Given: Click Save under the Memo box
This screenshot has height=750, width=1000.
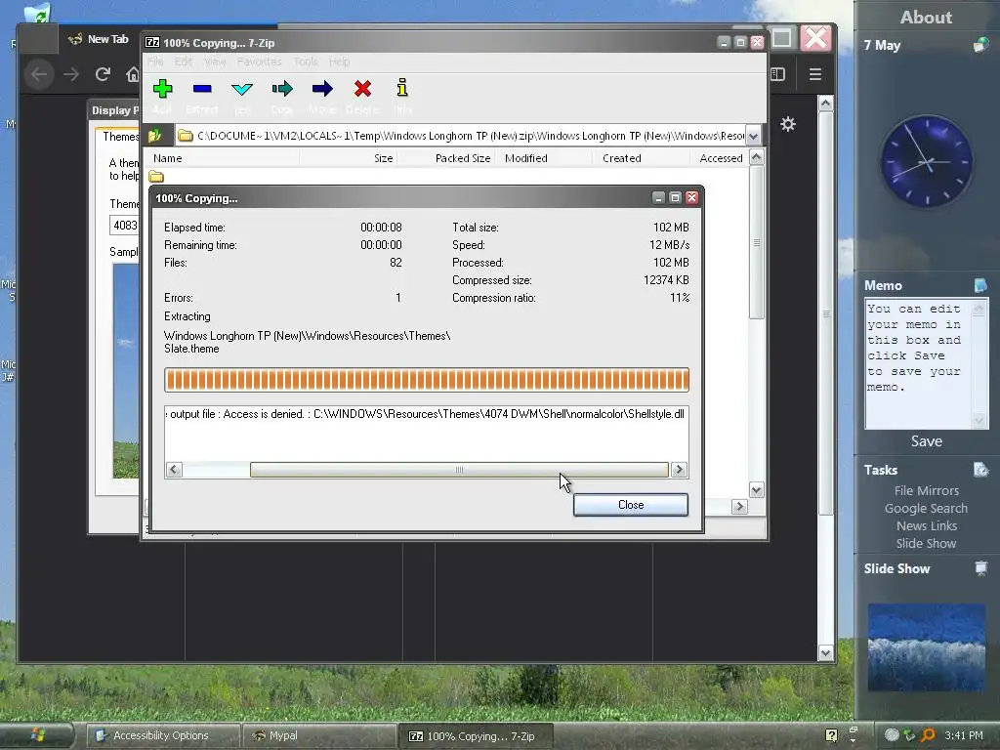Looking at the screenshot, I should click(926, 440).
